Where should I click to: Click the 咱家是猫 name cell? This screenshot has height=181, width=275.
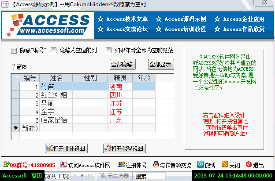[x=56, y=120]
